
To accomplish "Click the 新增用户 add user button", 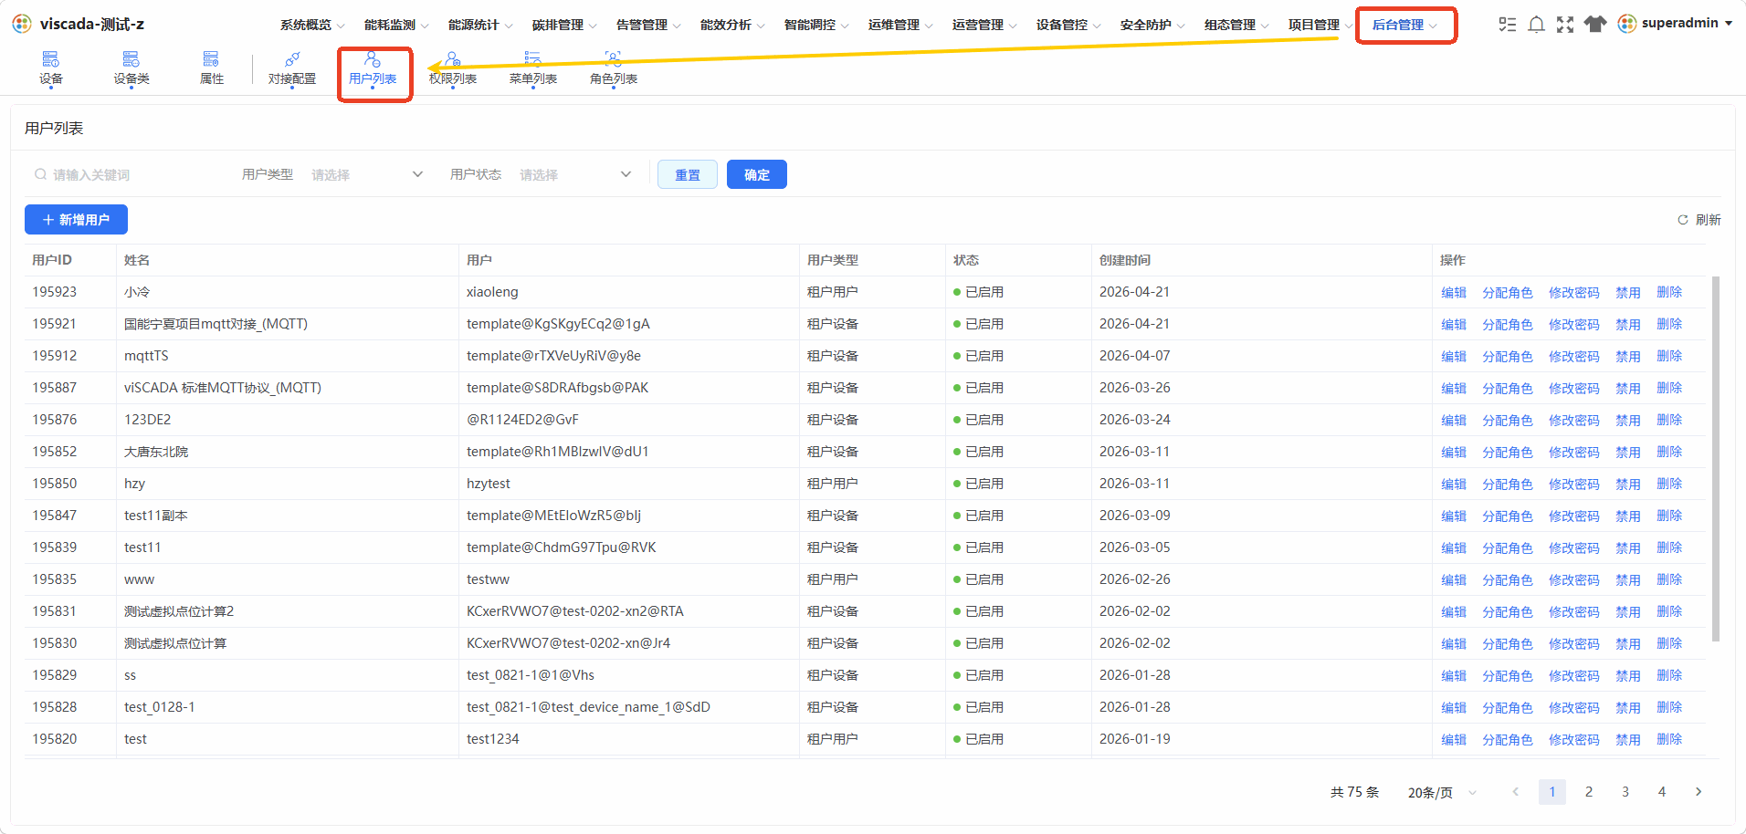I will [x=76, y=219].
